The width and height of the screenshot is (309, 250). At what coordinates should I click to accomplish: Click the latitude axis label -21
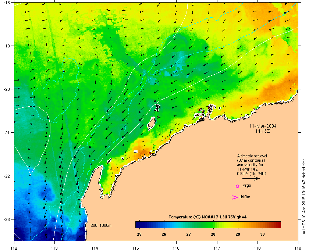[x=7, y=133]
